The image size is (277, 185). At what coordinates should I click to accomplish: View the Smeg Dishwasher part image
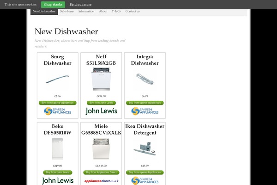click(57, 79)
